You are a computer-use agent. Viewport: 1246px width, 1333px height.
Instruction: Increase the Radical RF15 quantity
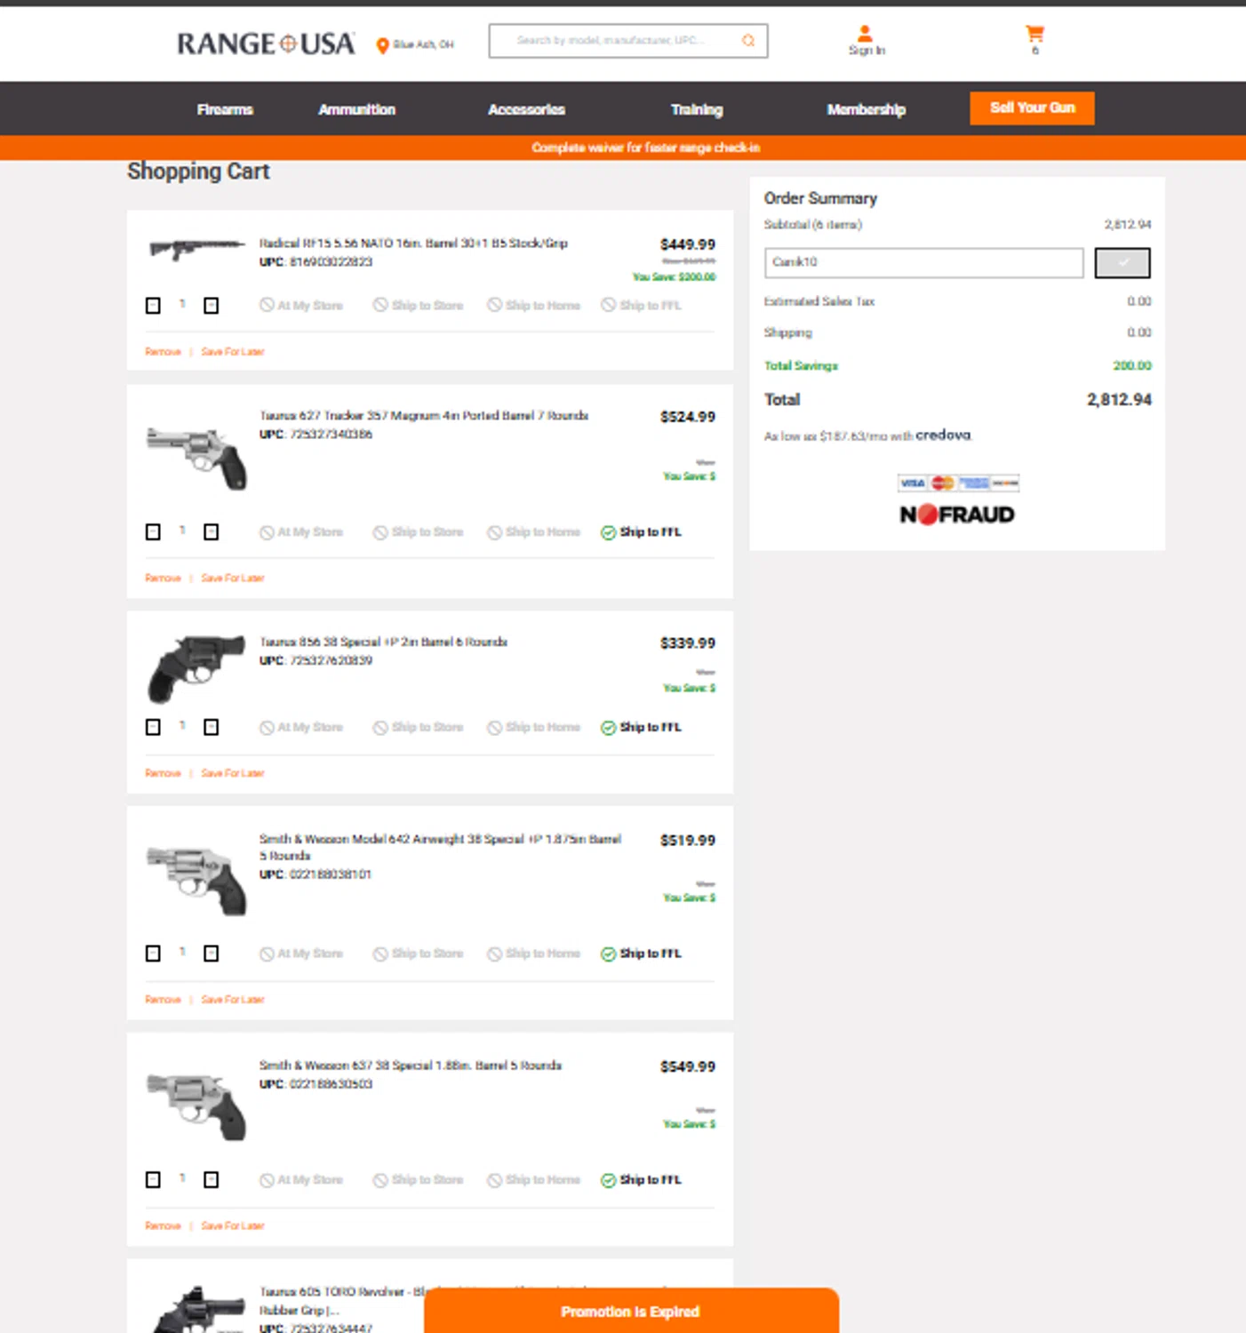click(x=211, y=306)
